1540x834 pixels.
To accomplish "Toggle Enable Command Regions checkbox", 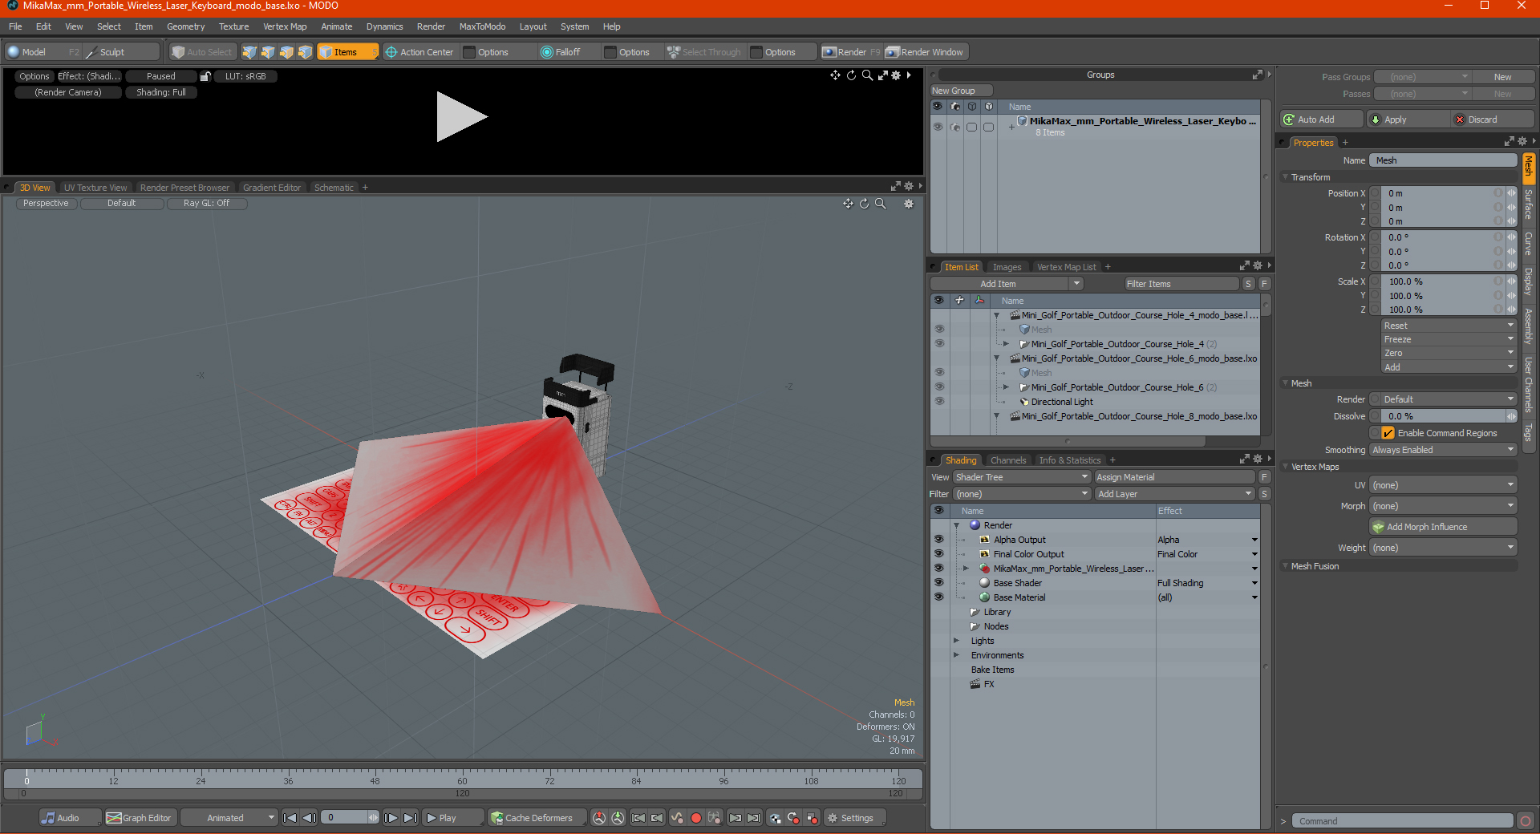I will pyautogui.click(x=1388, y=433).
